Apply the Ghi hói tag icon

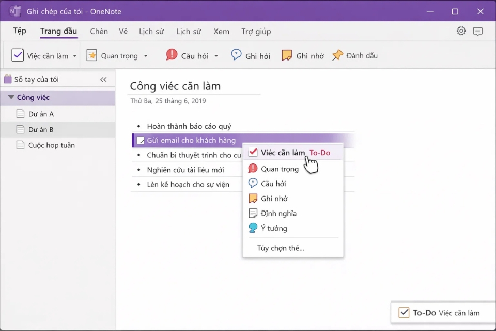point(237,55)
